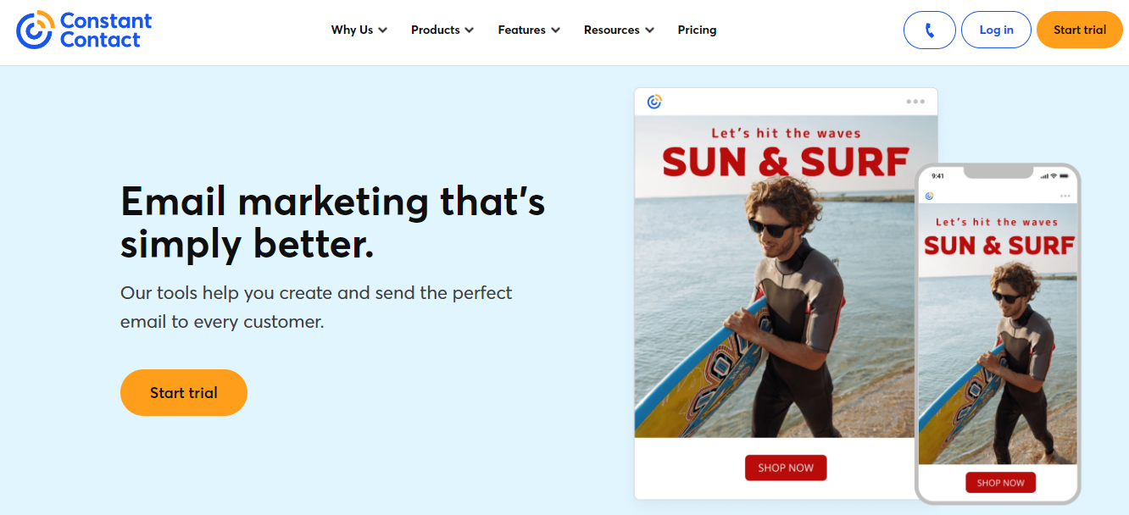
Task: Expand the Features dropdown chevron
Action: (x=556, y=30)
